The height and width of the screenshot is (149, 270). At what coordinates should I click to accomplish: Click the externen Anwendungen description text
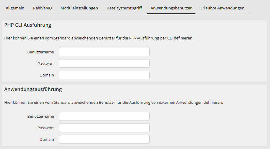[114, 103]
